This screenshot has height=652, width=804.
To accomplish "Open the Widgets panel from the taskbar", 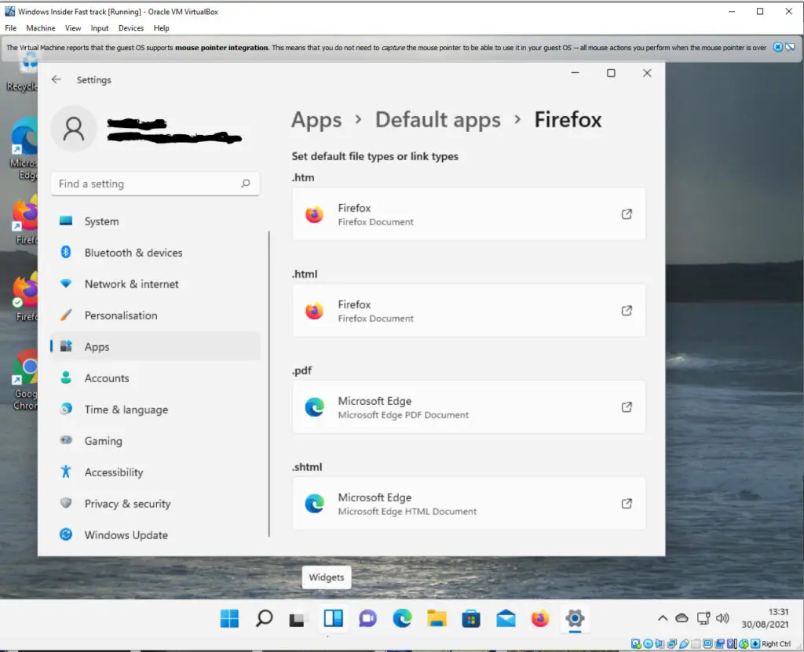I will (x=333, y=619).
